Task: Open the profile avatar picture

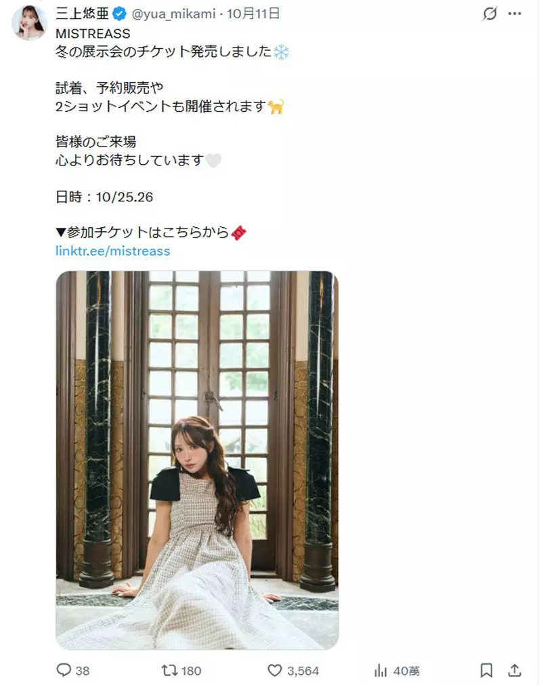Action: 30,22
